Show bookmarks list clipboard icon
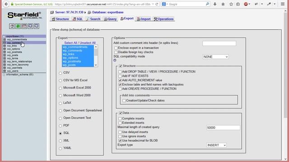The height and width of the screenshot is (162, 289). 238,4
